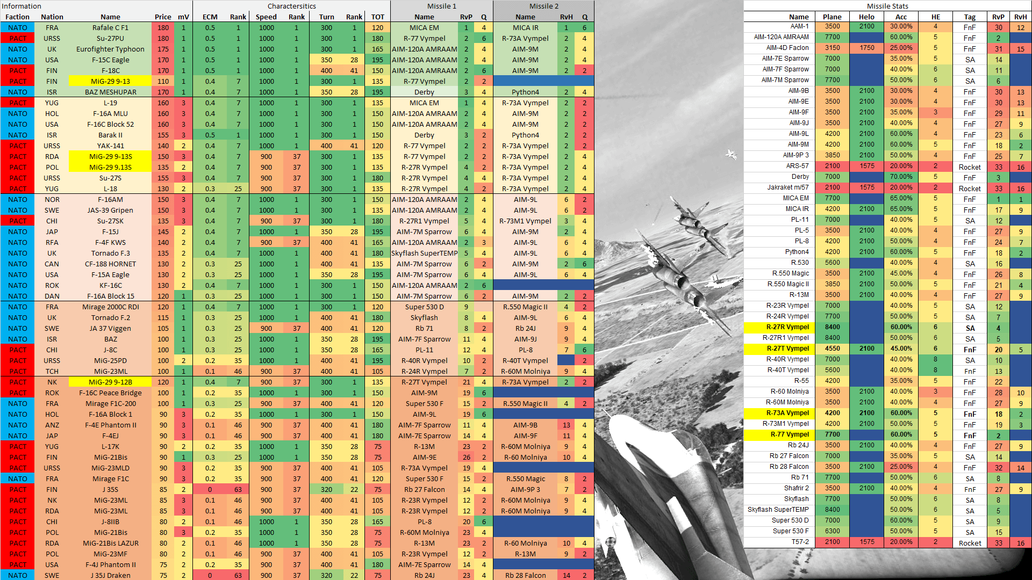
Task: Click the 'Missile 2' group header
Action: pyautogui.click(x=543, y=6)
